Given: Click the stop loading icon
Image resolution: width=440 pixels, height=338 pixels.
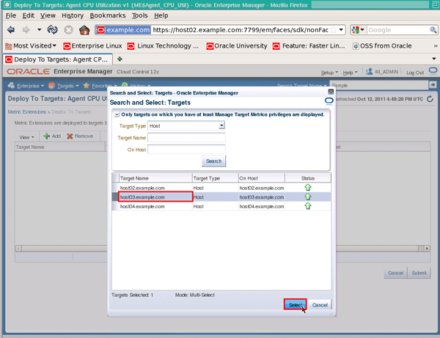Looking at the screenshot, I should 68,30.
